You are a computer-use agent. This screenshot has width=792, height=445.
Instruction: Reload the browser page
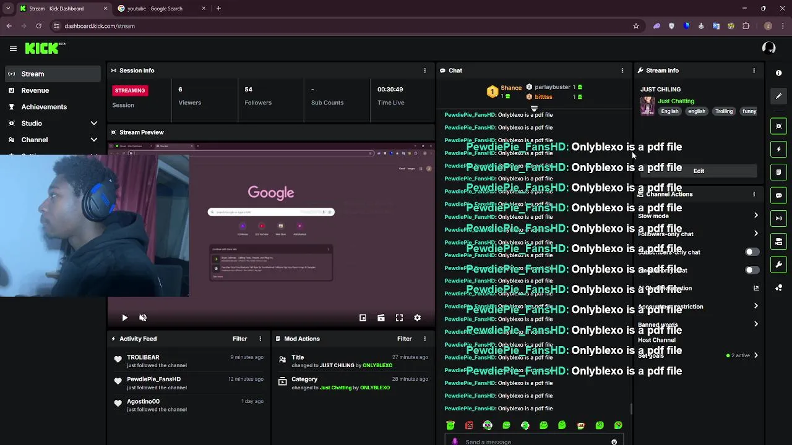tap(38, 26)
